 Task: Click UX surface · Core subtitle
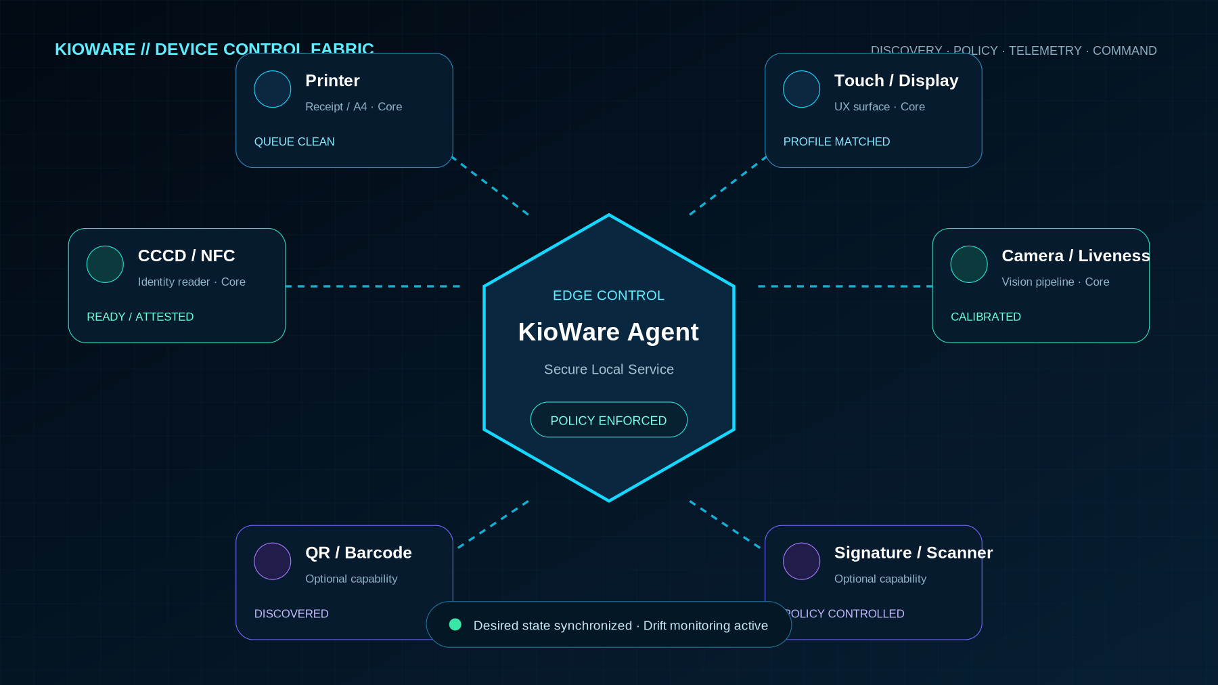pyautogui.click(x=879, y=107)
